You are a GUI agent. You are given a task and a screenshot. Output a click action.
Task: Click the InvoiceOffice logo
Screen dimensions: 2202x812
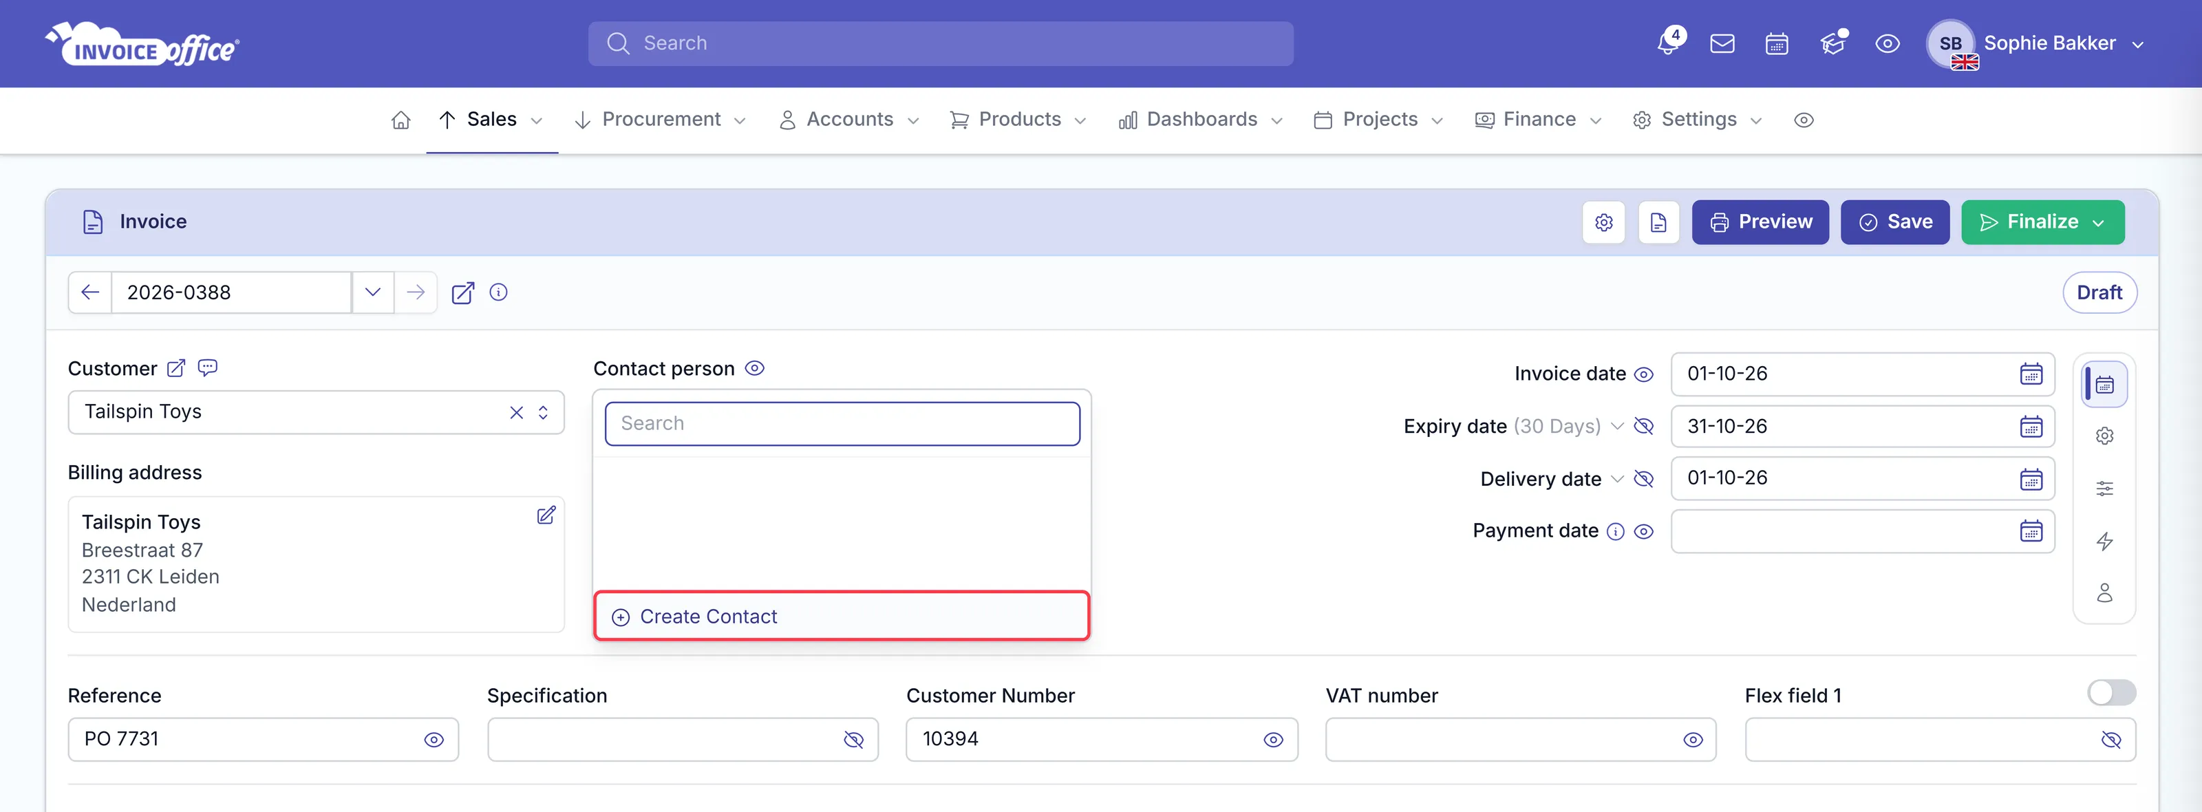[x=142, y=43]
